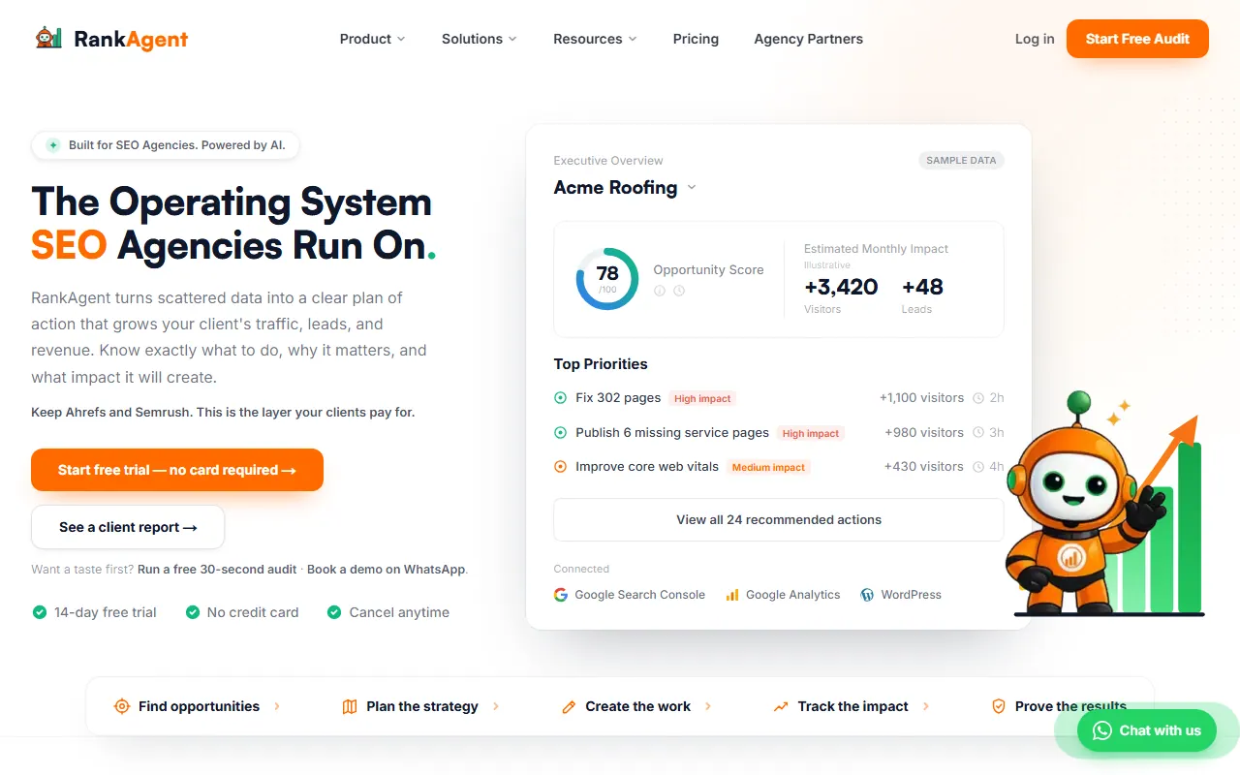The width and height of the screenshot is (1240, 775).
Task: Click the SAMPLE DATA badge
Action: click(961, 160)
